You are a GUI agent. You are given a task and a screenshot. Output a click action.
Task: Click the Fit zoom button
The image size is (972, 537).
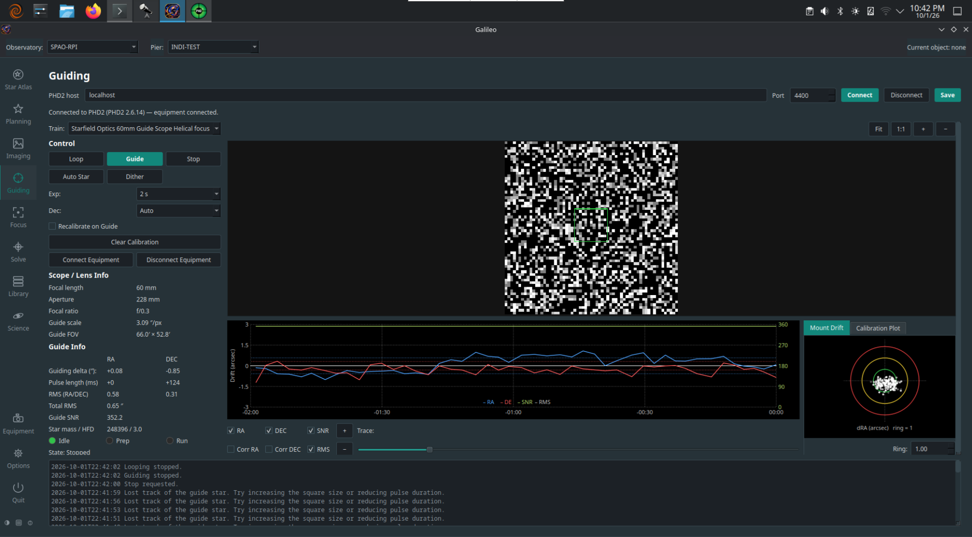878,129
